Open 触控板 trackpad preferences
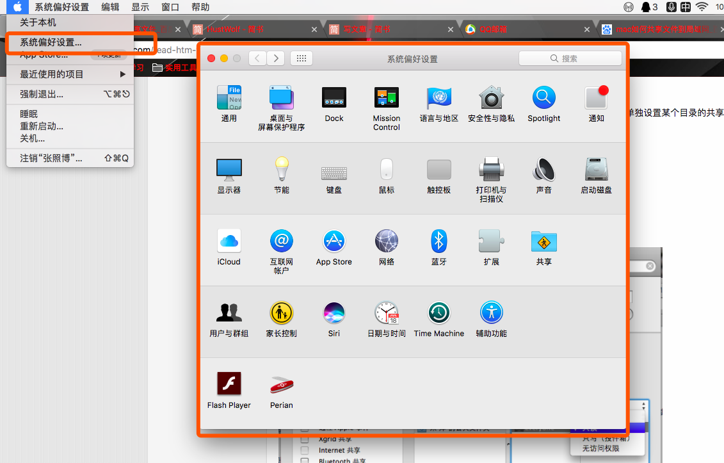Screen dimensions: 724x463 click(x=438, y=175)
